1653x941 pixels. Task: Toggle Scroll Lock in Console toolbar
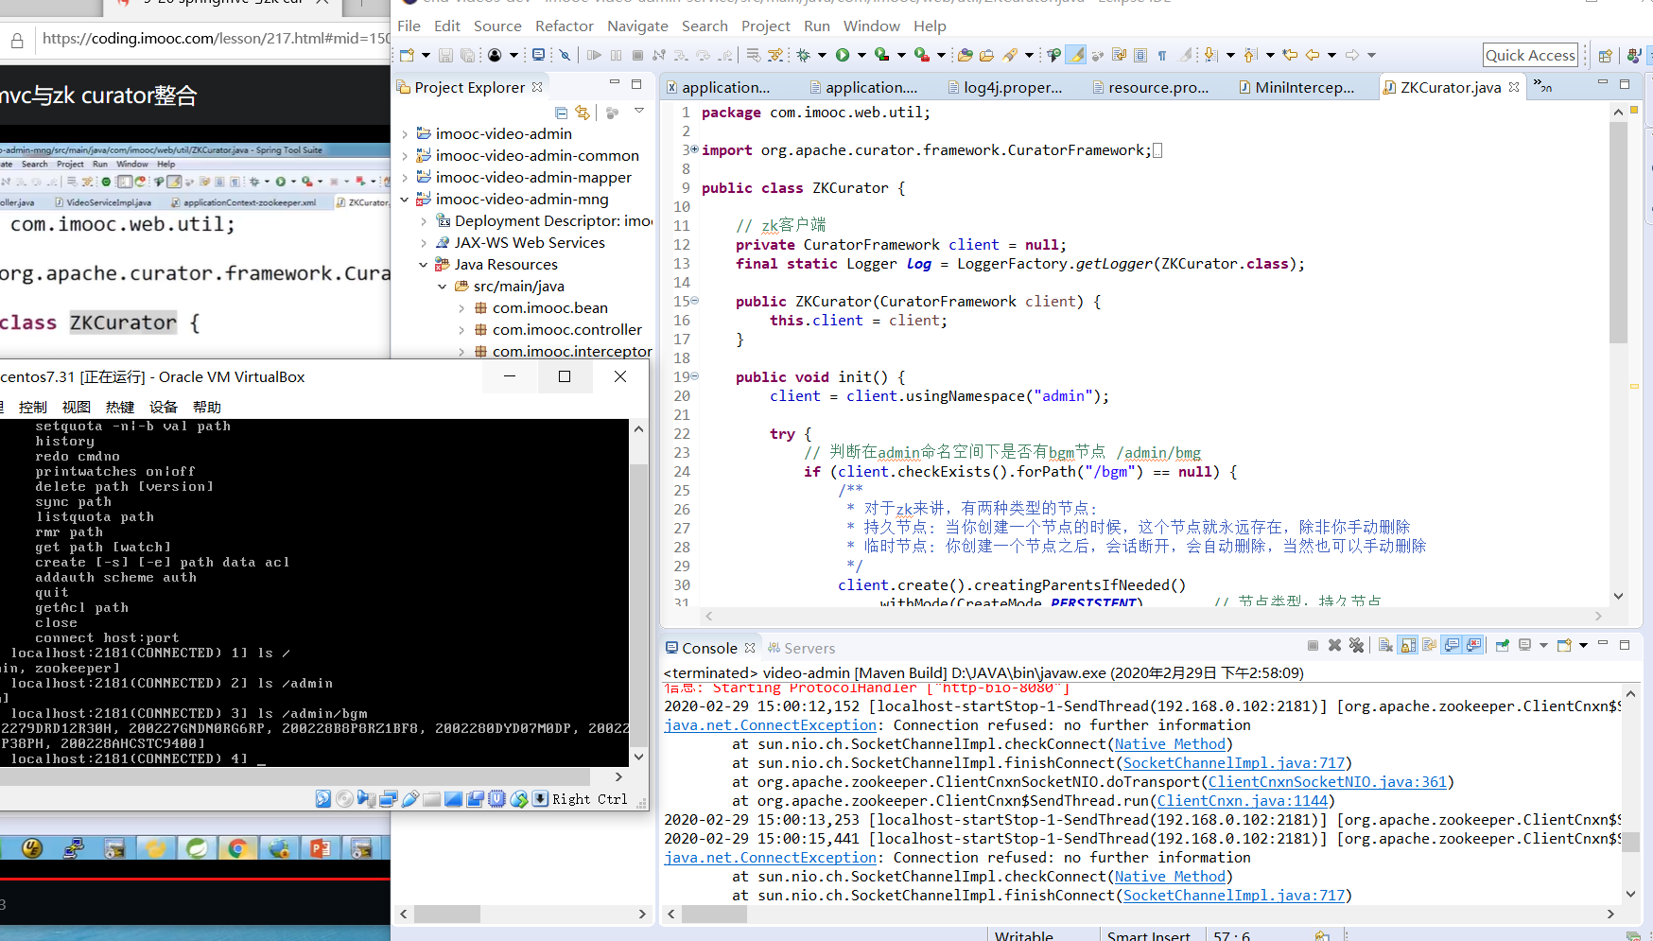point(1408,645)
